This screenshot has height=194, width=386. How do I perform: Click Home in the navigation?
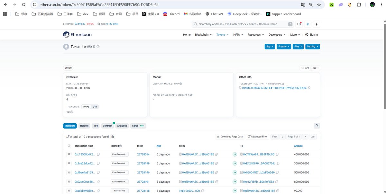(187, 35)
